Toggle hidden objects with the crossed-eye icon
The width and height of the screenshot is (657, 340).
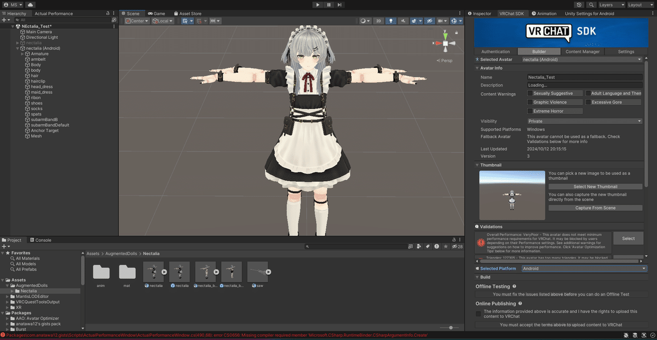[x=430, y=21]
